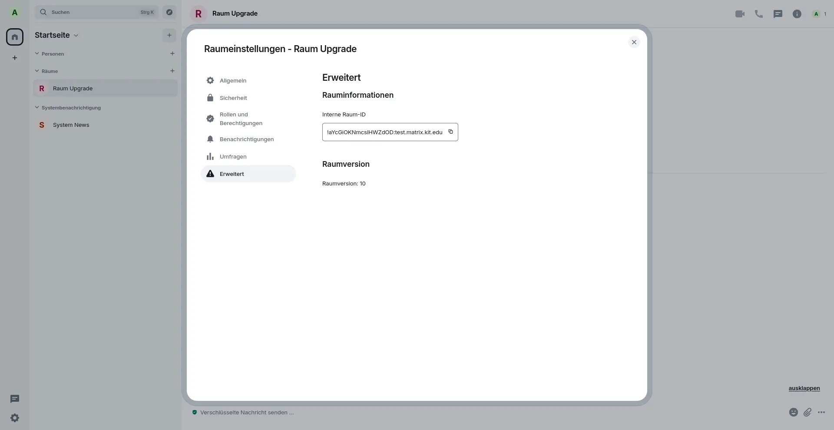Open quick settings gear in sidebar
Image resolution: width=834 pixels, height=430 pixels.
[x=15, y=418]
